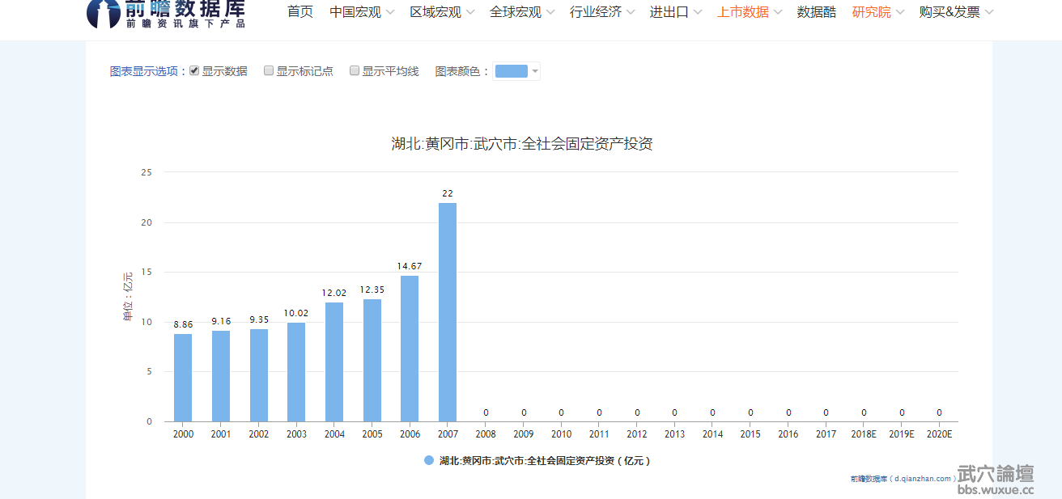Pick the blue chart color swatch
The height and width of the screenshot is (499, 1062).
coord(511,71)
